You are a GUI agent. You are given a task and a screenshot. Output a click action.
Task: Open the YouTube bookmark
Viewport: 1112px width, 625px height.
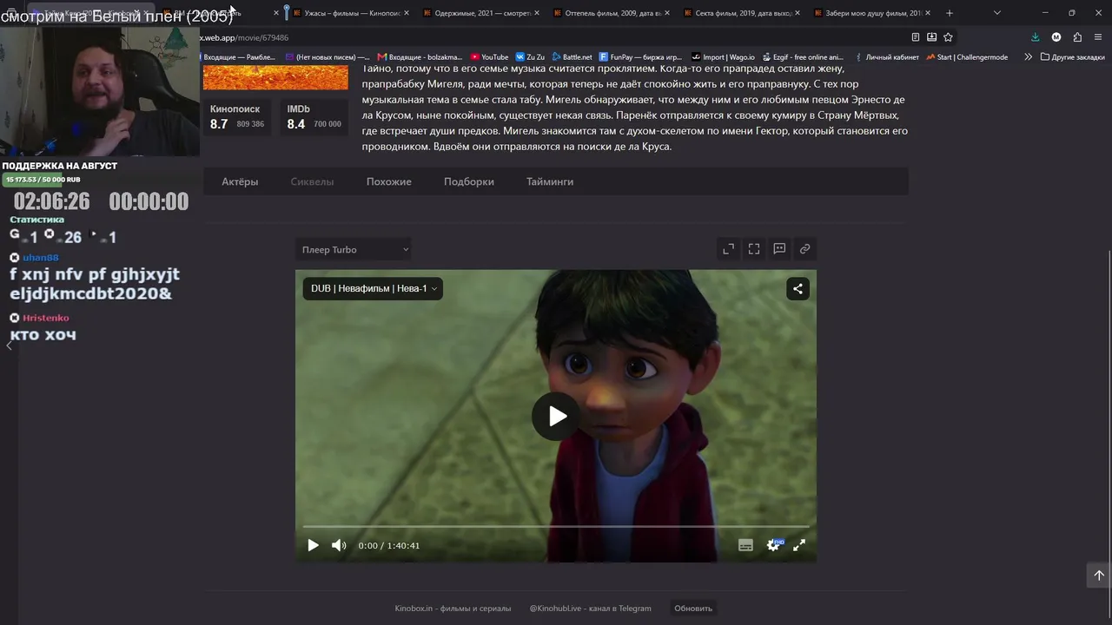[x=489, y=57]
